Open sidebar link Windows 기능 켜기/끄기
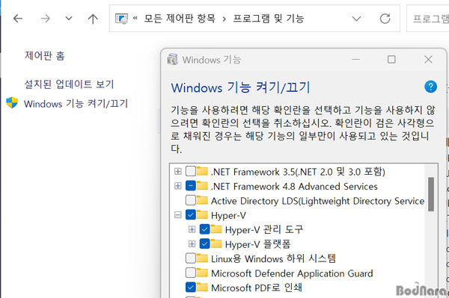 coord(76,103)
